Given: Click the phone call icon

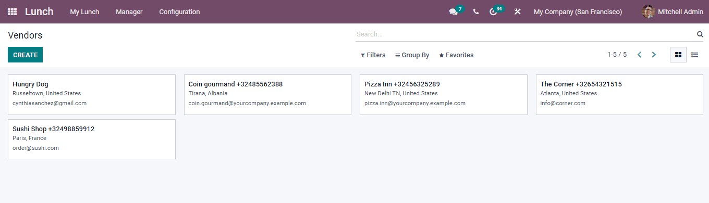Looking at the screenshot, I should (x=476, y=11).
